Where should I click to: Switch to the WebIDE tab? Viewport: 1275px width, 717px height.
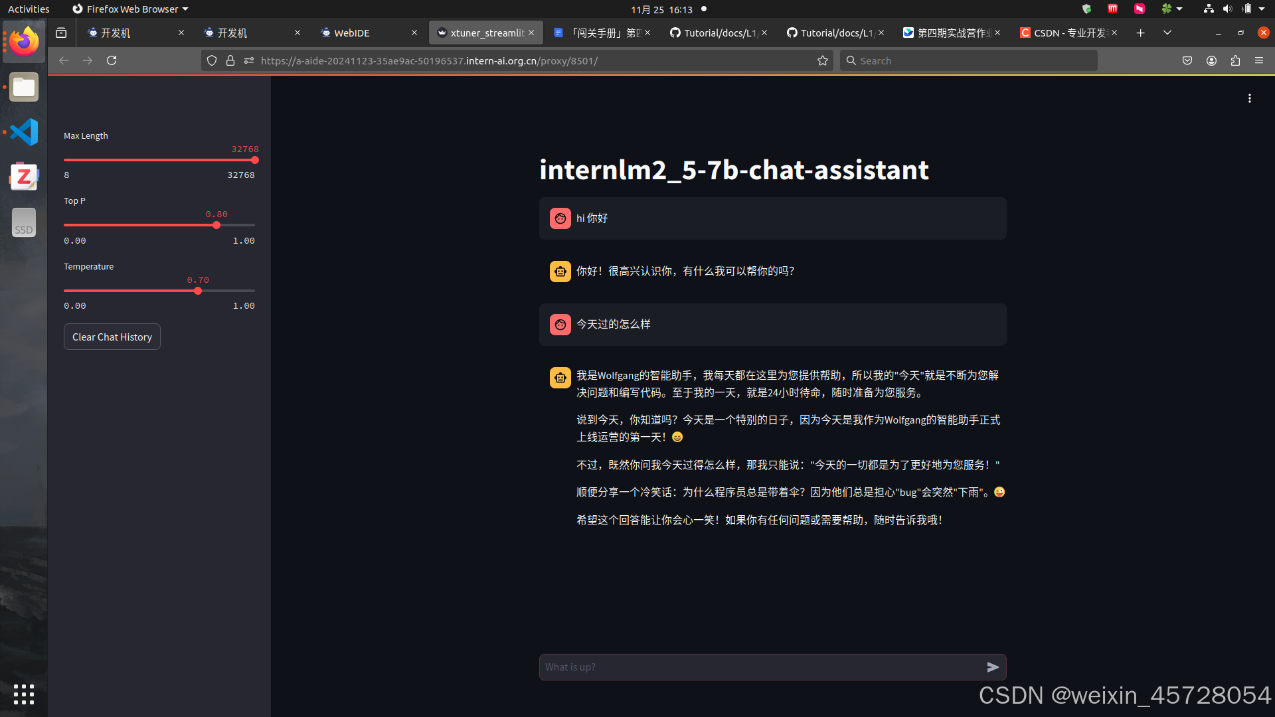[x=352, y=32]
